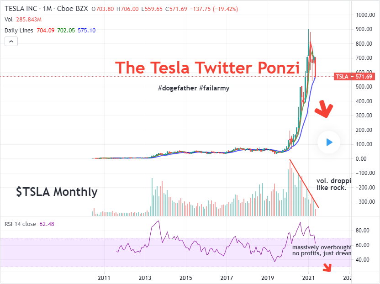
Task: Click the 2021 marker on time axis
Action: click(308, 278)
